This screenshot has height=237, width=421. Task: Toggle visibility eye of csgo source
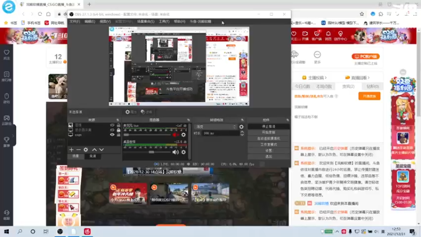click(112, 135)
